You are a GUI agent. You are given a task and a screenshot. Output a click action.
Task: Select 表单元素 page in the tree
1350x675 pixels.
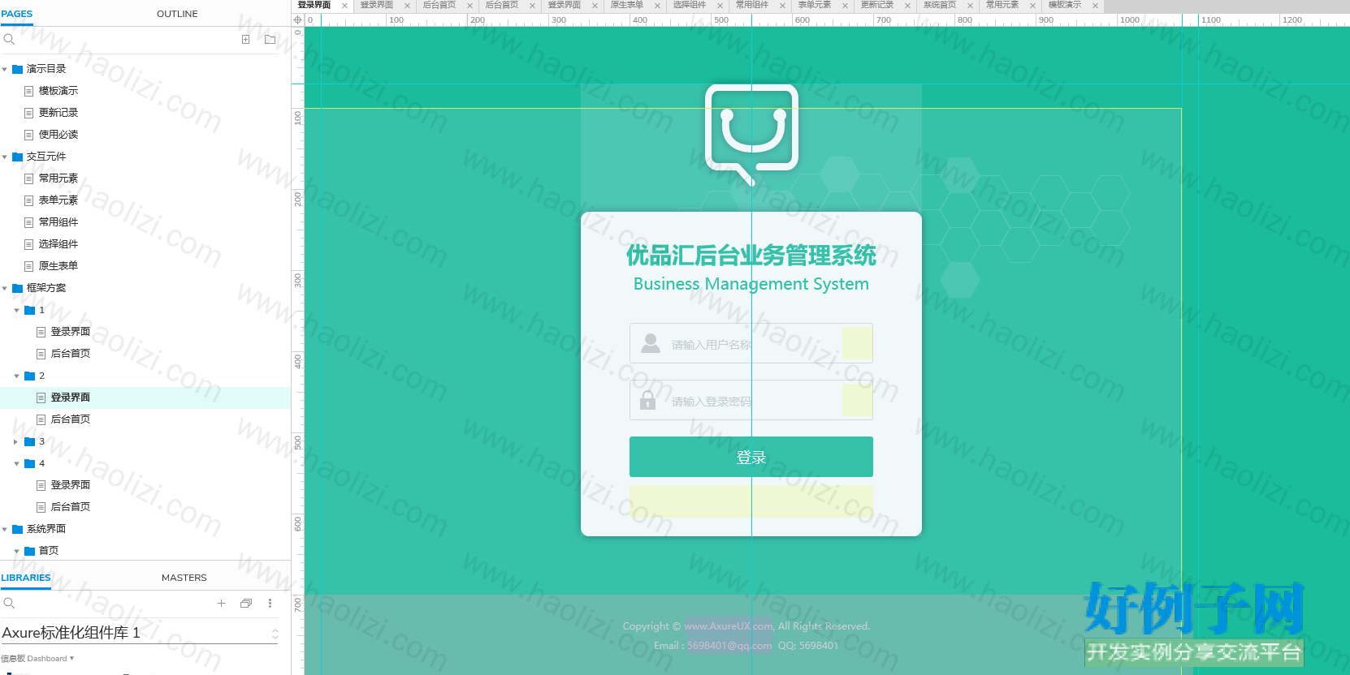58,200
